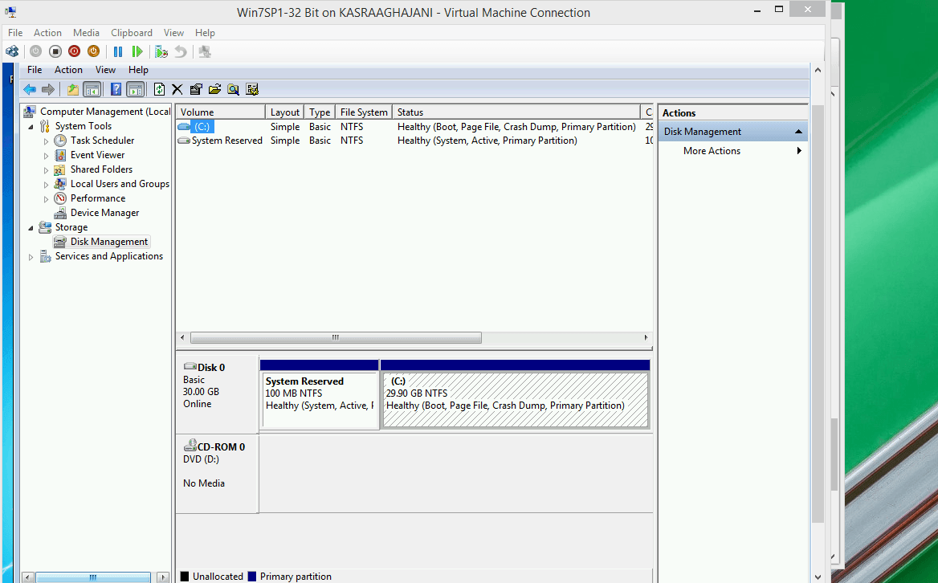Reset the VM with the green play icon

pyautogui.click(x=137, y=51)
